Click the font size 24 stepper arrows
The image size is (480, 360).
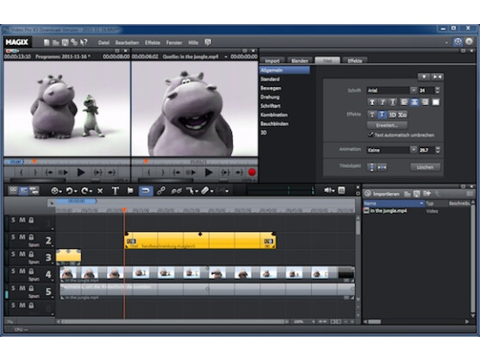[438, 90]
